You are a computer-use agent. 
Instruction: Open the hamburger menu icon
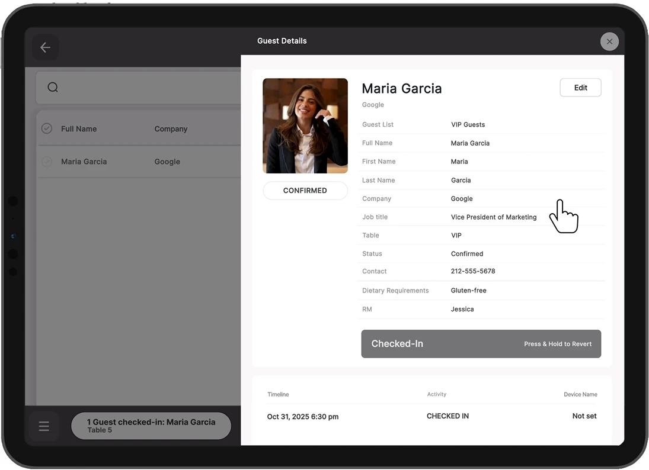click(44, 426)
